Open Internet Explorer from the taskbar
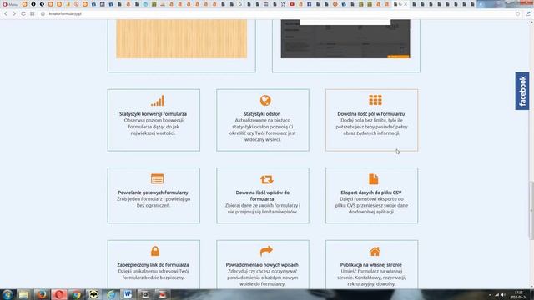The image size is (534, 300). [111, 294]
